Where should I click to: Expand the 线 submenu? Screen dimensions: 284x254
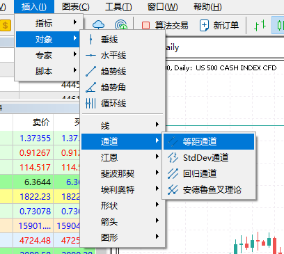pos(123,125)
